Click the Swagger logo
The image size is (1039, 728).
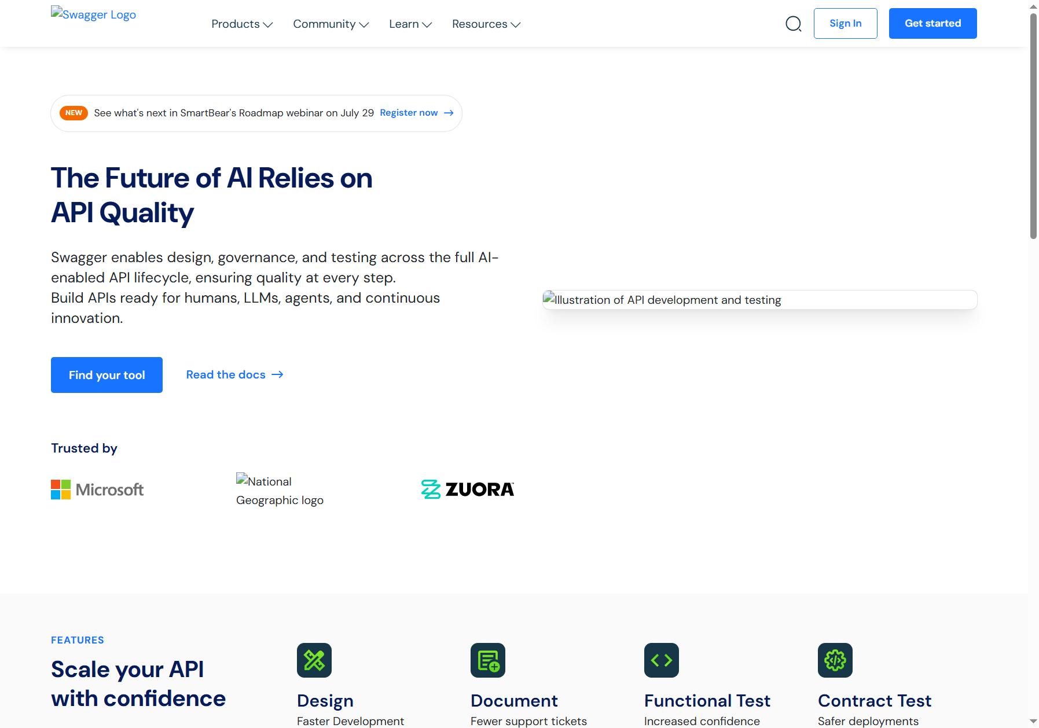coord(94,14)
